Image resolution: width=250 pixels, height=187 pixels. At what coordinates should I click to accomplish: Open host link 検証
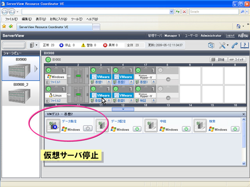[143, 101]
